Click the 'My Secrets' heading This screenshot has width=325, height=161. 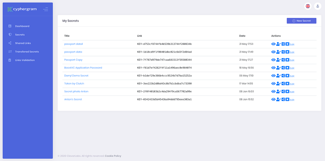pyautogui.click(x=71, y=21)
